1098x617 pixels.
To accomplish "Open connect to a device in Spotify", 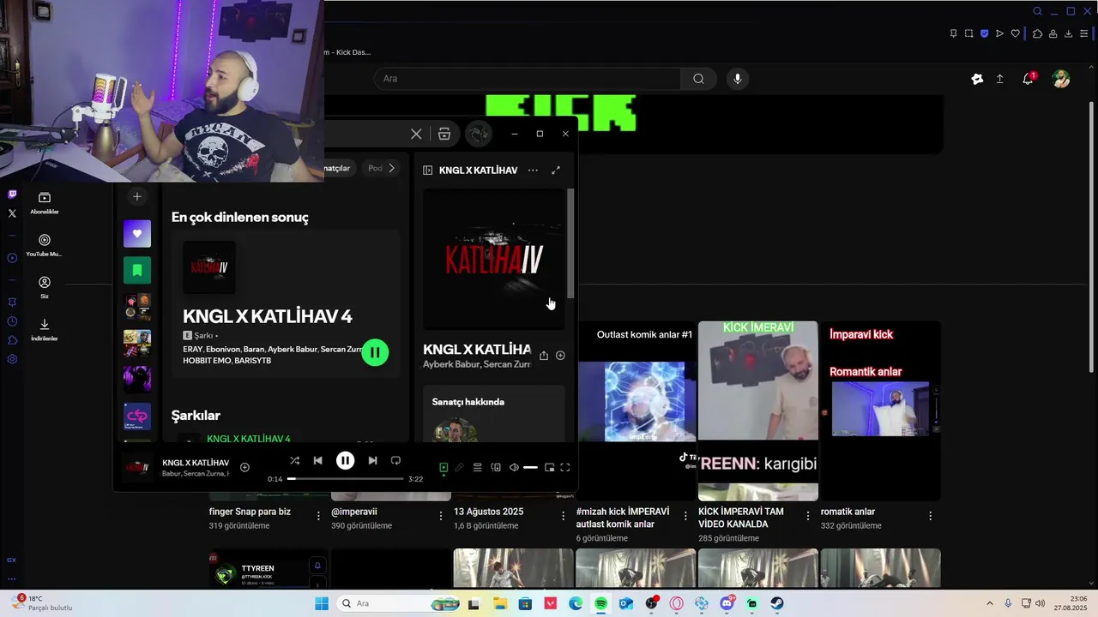I will 496,467.
